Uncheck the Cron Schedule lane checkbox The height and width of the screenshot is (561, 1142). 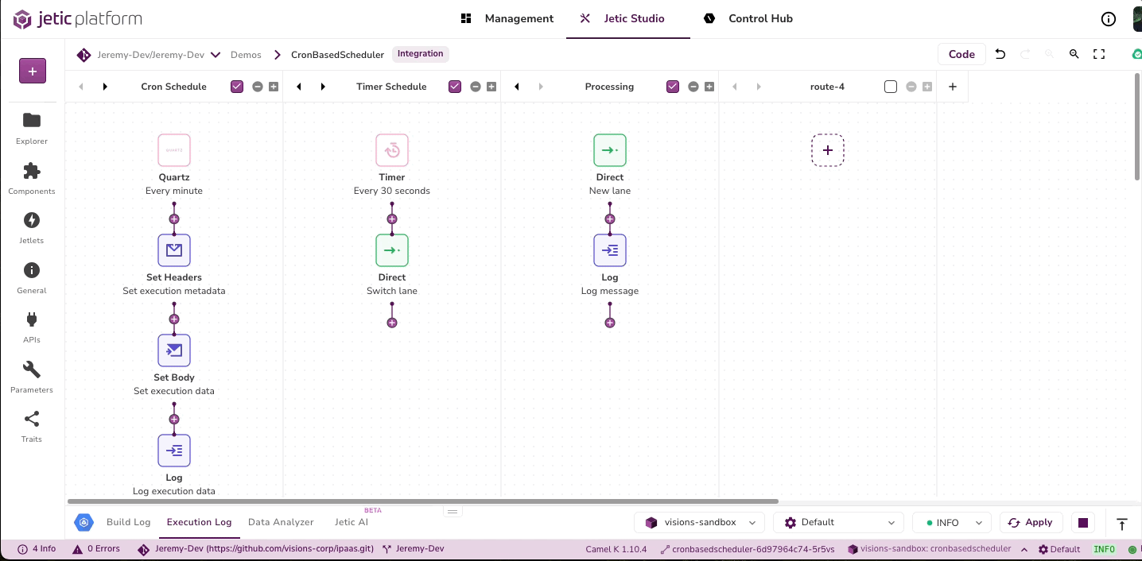(237, 87)
